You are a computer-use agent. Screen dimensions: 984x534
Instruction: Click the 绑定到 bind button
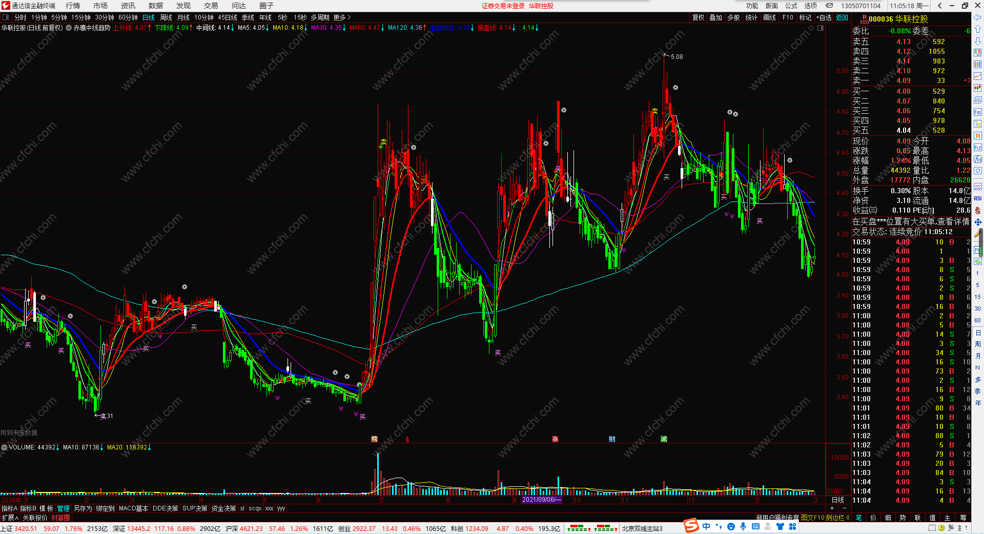pos(105,508)
